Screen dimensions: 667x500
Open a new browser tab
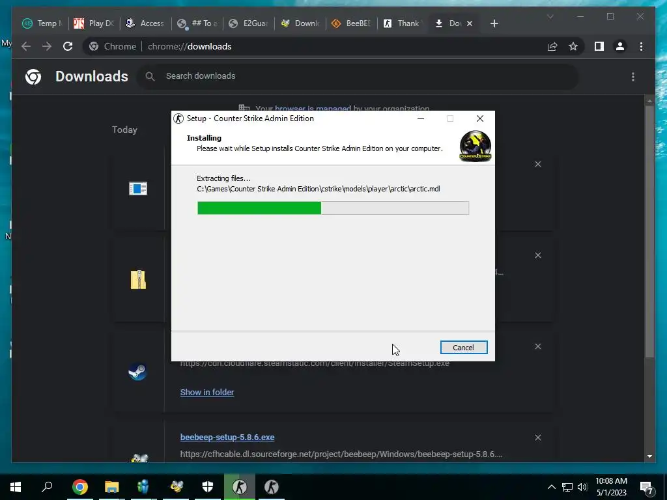point(494,23)
